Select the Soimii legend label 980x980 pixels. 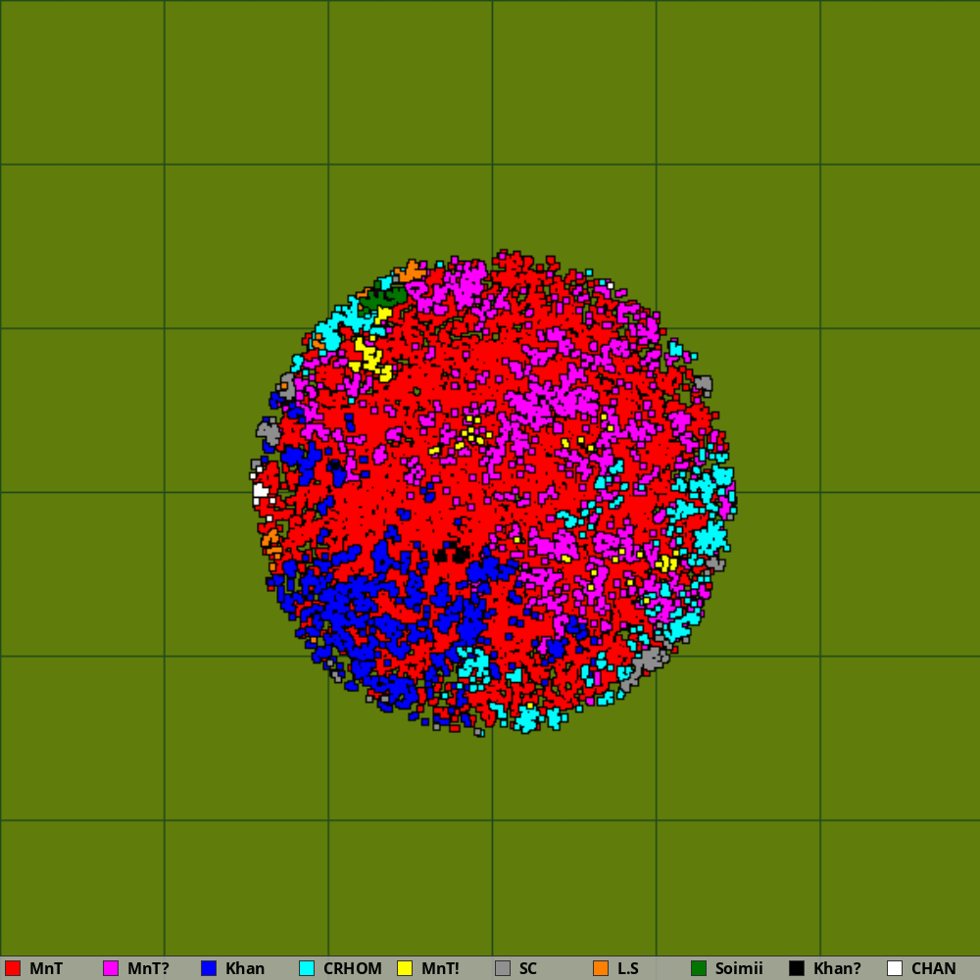pyautogui.click(x=739, y=969)
